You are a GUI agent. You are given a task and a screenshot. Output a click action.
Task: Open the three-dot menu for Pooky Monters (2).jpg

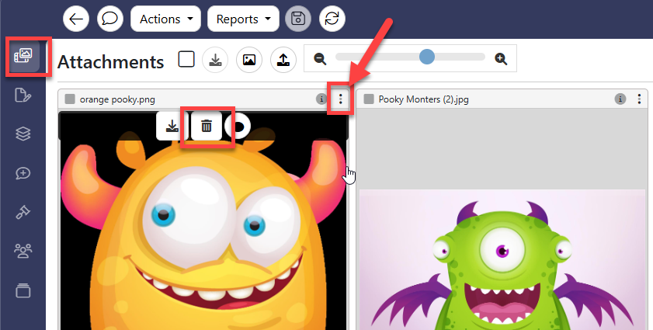pyautogui.click(x=639, y=99)
